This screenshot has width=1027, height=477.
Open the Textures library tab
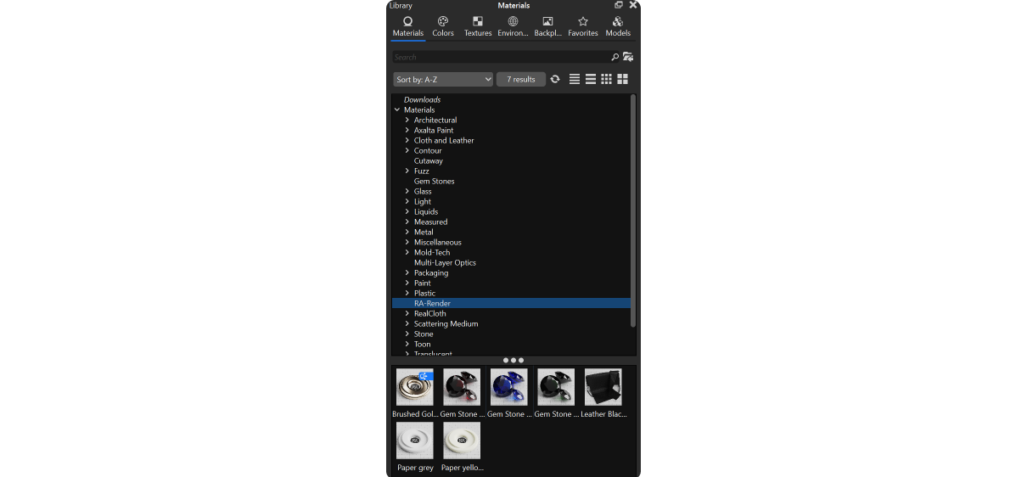pyautogui.click(x=478, y=26)
